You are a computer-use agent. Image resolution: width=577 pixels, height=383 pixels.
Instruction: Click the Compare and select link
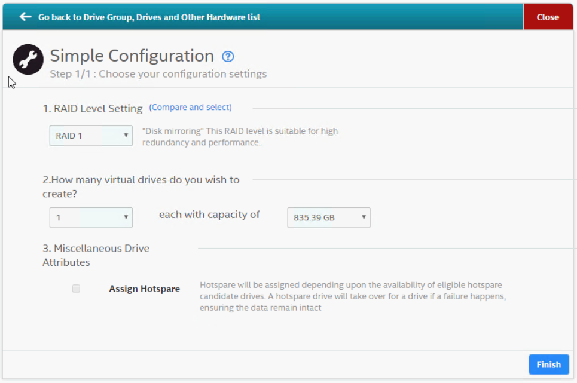(190, 108)
